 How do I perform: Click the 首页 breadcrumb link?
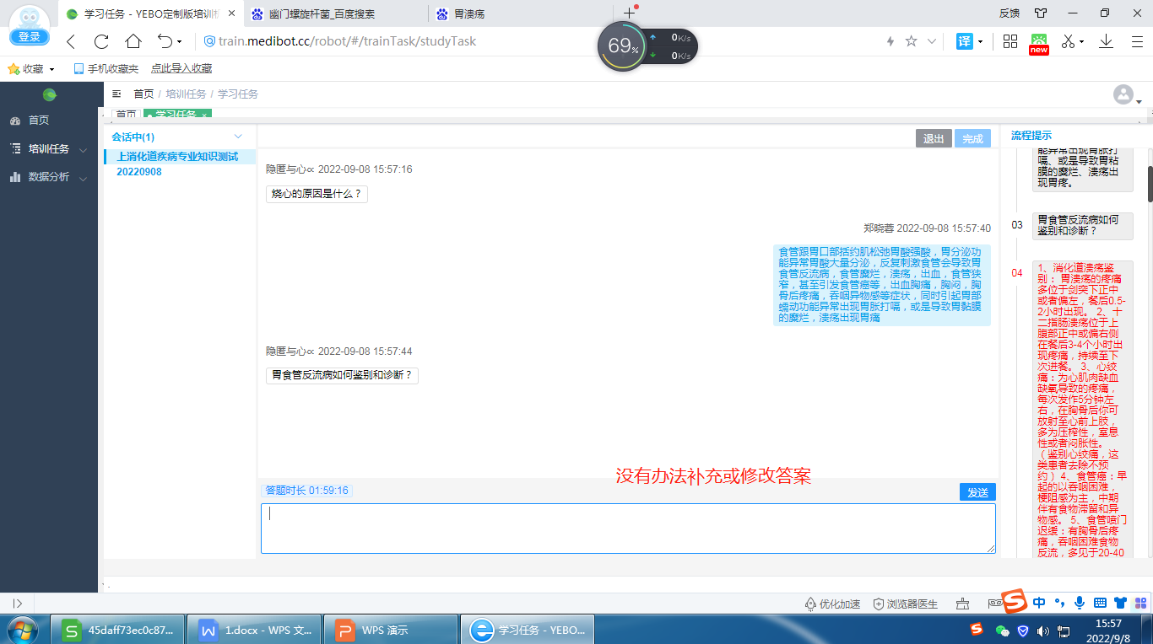click(143, 94)
